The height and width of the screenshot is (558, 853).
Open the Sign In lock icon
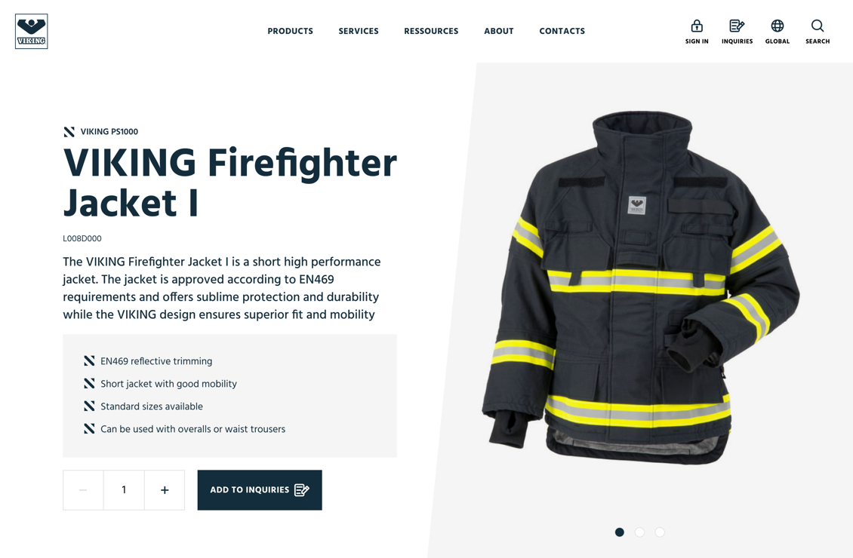[x=696, y=26]
